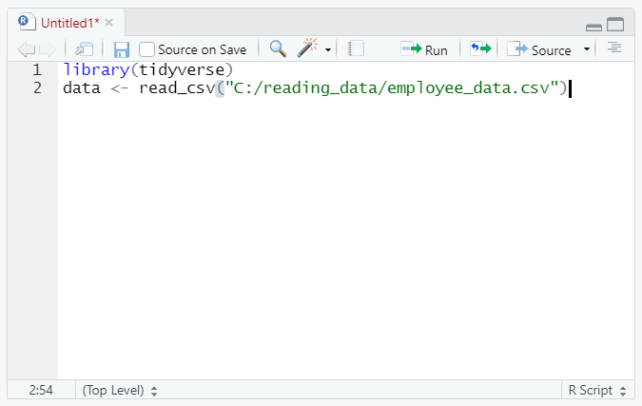
Task: Expand the (Top Level) scope selector
Action: coord(120,390)
